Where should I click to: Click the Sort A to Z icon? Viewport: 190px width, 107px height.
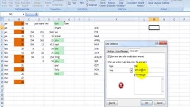tap(69, 4)
